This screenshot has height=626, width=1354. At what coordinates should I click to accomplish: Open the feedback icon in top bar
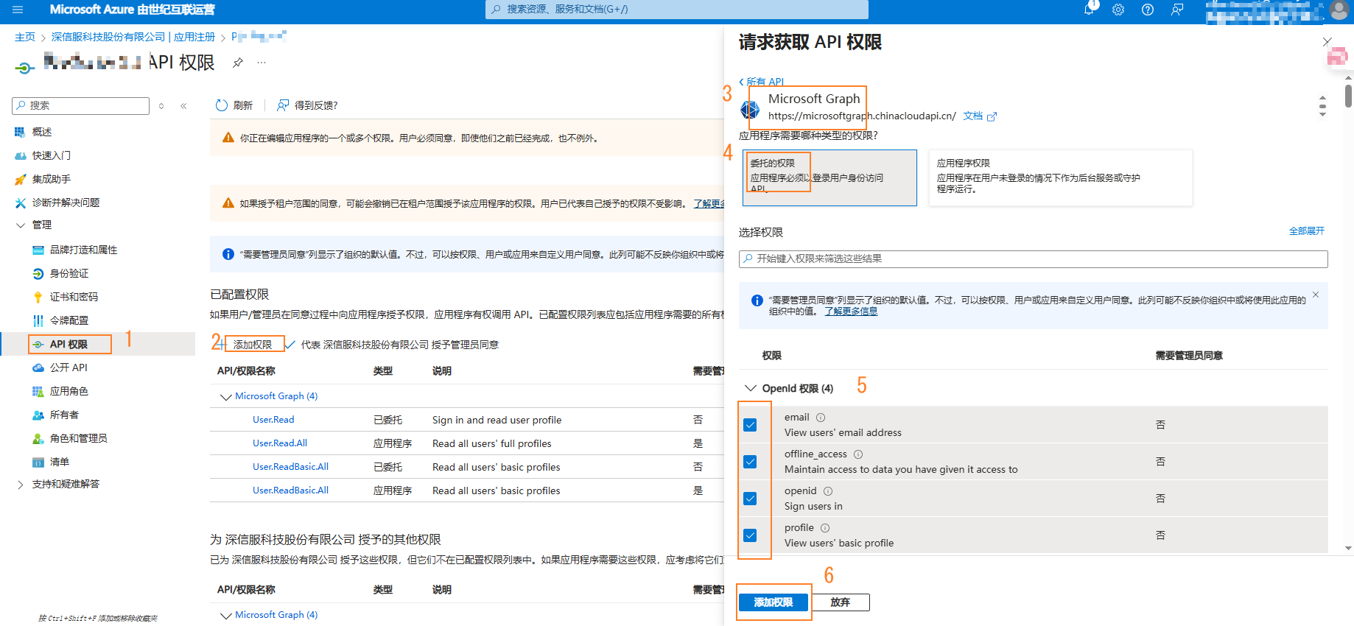click(x=1177, y=10)
